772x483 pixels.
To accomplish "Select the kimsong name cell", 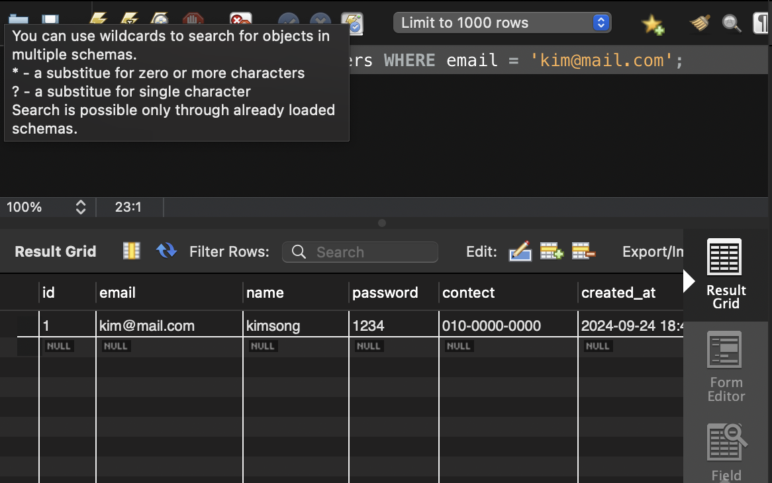I will [295, 326].
